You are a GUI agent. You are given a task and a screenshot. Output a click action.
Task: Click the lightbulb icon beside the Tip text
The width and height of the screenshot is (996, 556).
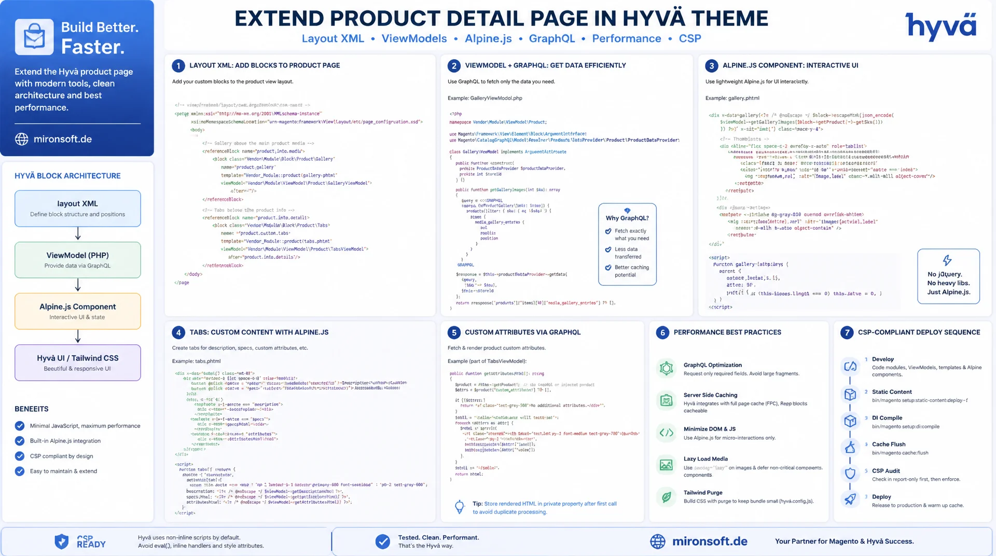pos(459,507)
